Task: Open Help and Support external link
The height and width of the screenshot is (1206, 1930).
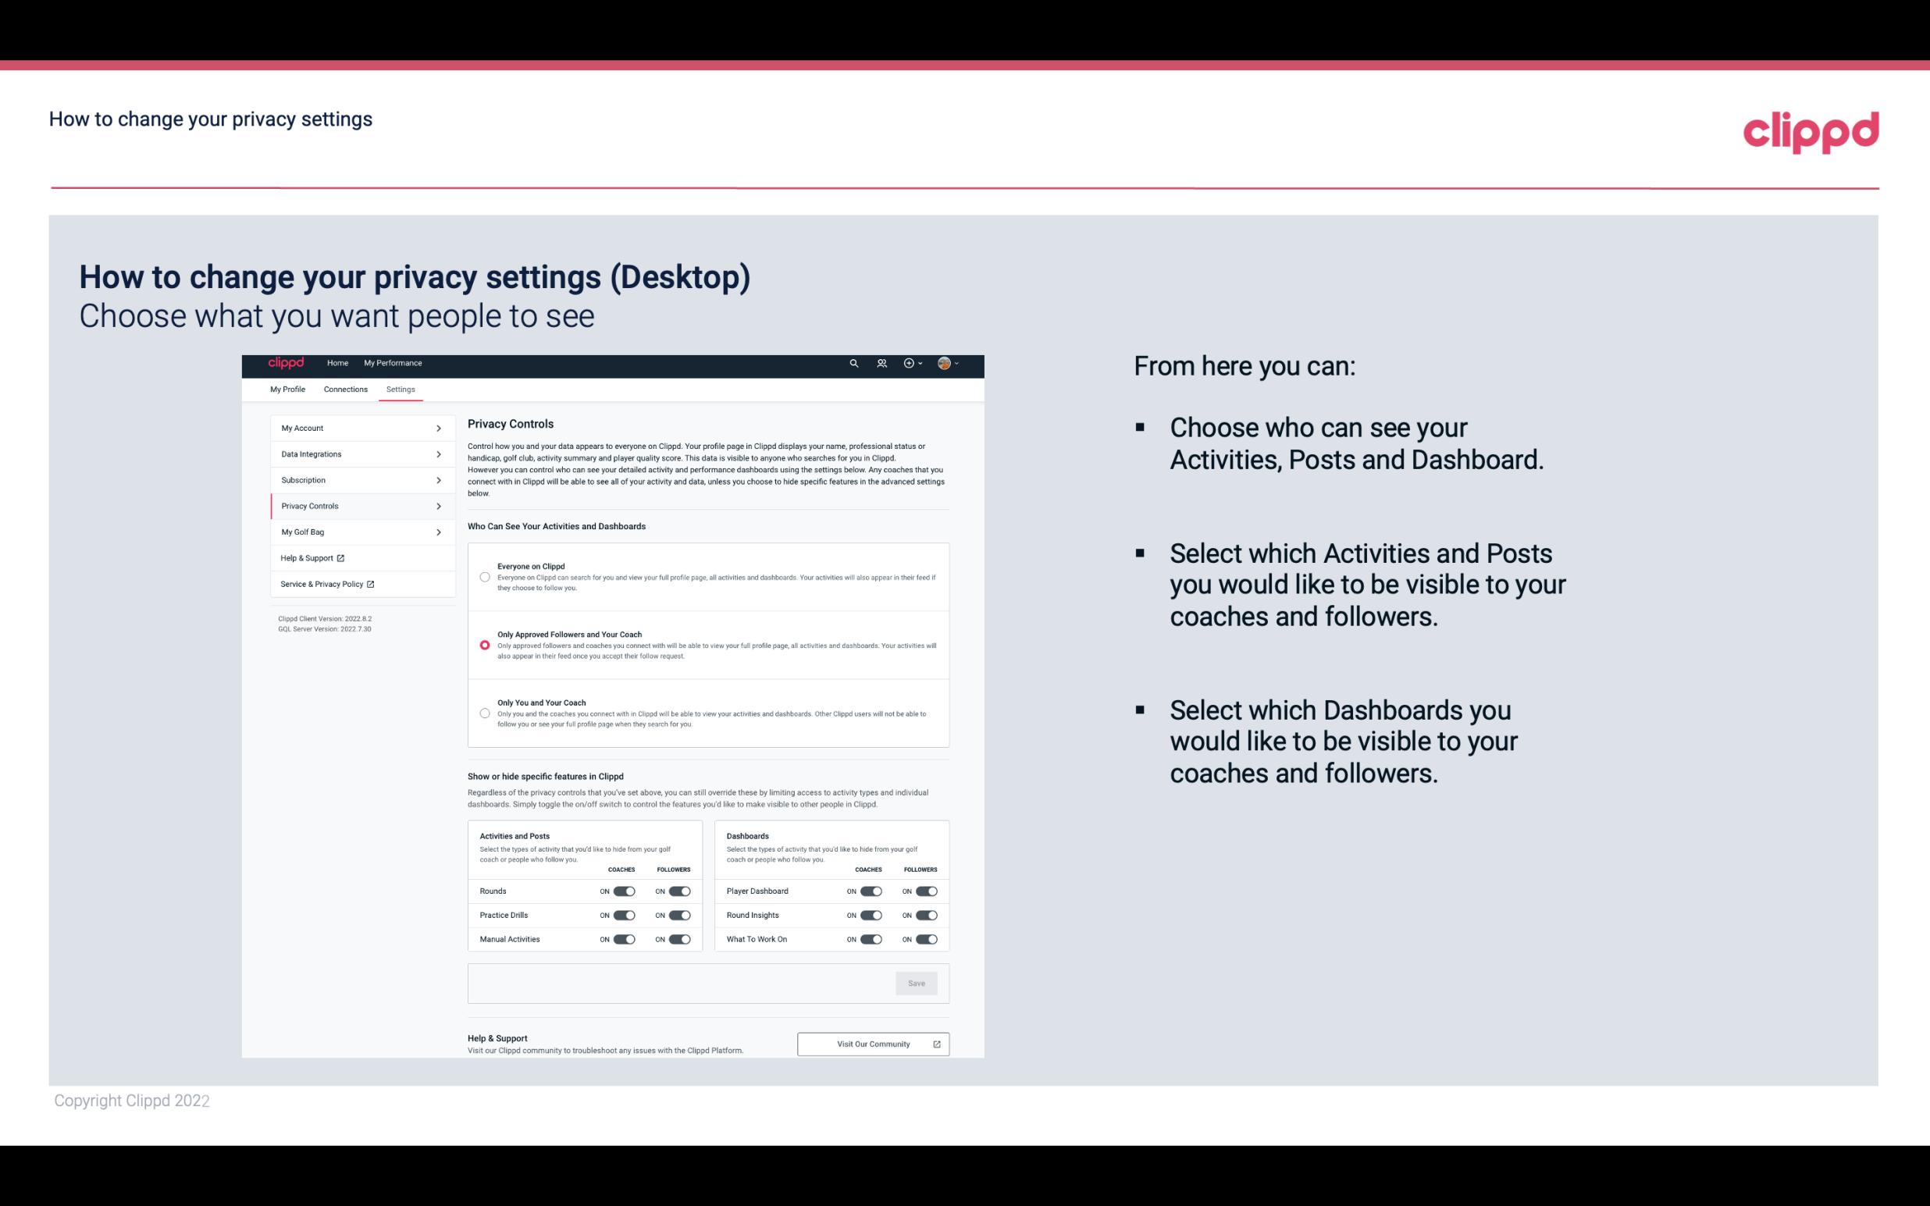Action: [312, 557]
